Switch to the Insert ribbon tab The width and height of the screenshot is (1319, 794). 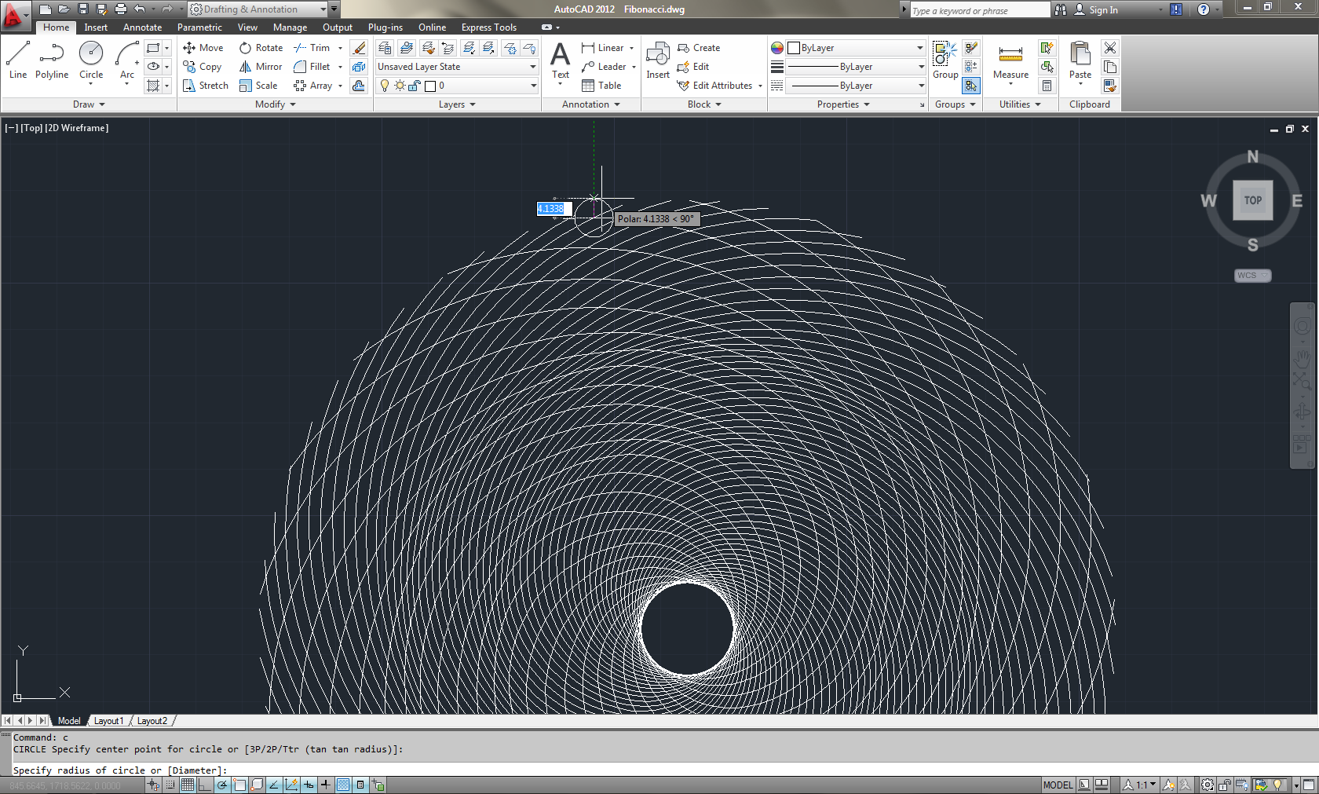pos(96,27)
